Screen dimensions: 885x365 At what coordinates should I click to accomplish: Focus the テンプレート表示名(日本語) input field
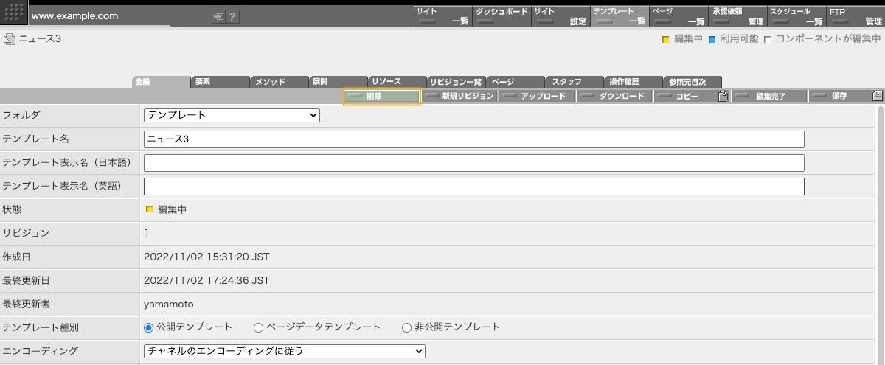tap(473, 162)
